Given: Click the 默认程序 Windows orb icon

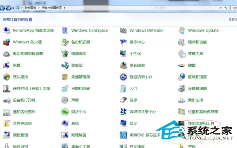Looking at the screenshot, I should coord(7,77).
